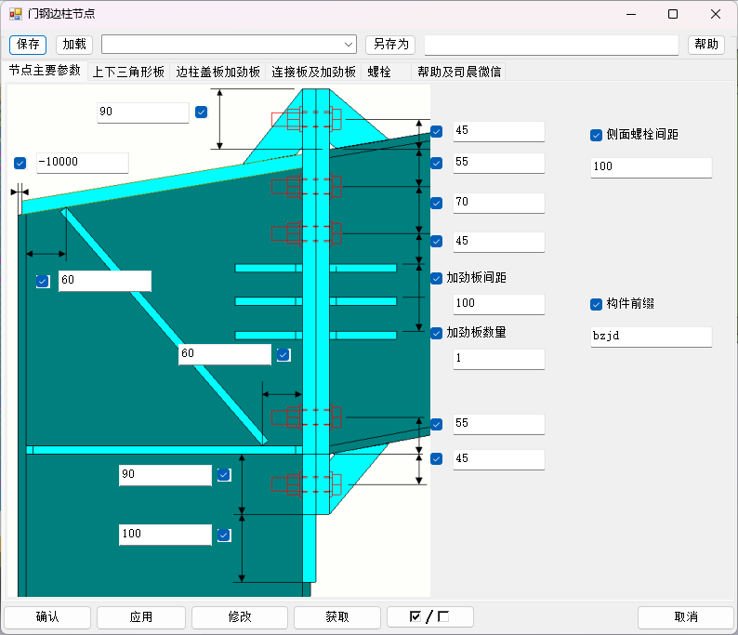The image size is (738, 635).
Task: Click the upper 60 input field
Action: (105, 281)
